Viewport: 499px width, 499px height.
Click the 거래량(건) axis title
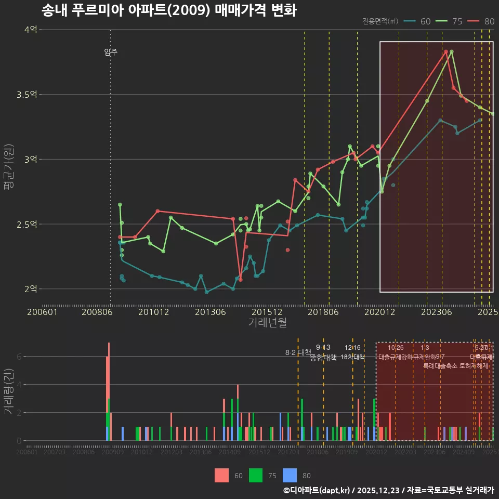click(9, 391)
